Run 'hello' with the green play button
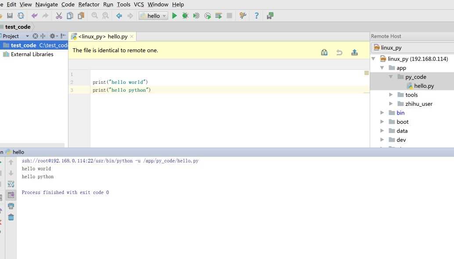 coord(174,16)
